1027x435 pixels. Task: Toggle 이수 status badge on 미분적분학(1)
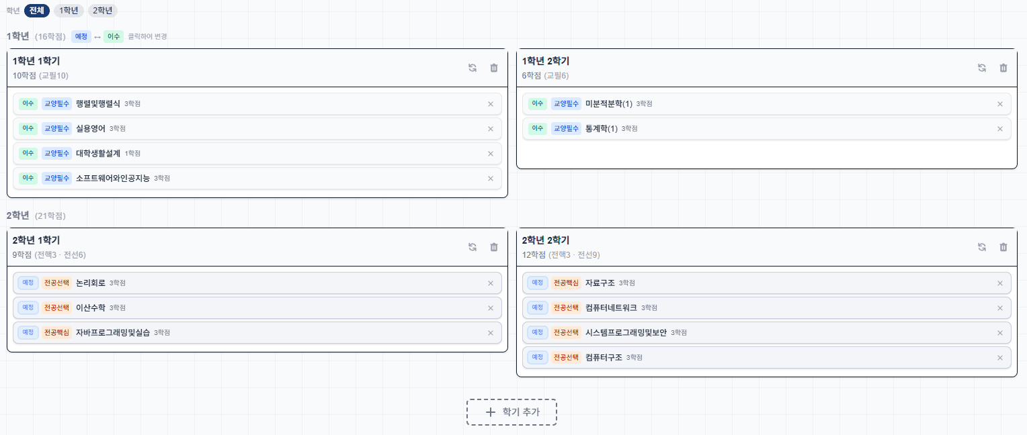537,103
